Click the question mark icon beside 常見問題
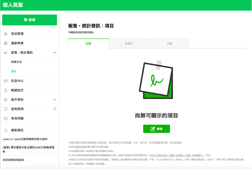Screen dimensions: 252x169 6,119
